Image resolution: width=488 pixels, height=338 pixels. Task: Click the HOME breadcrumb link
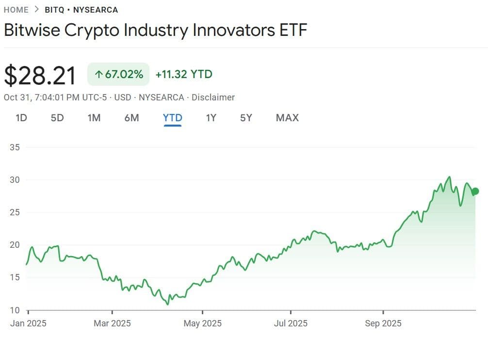pyautogui.click(x=16, y=10)
